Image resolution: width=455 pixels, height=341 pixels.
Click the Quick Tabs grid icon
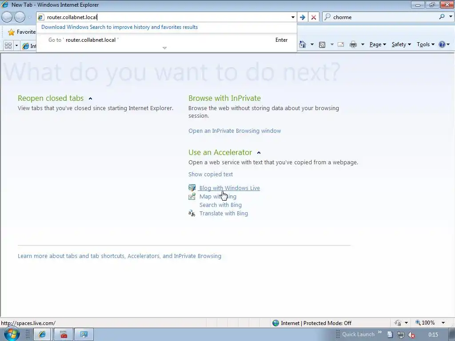8,46
